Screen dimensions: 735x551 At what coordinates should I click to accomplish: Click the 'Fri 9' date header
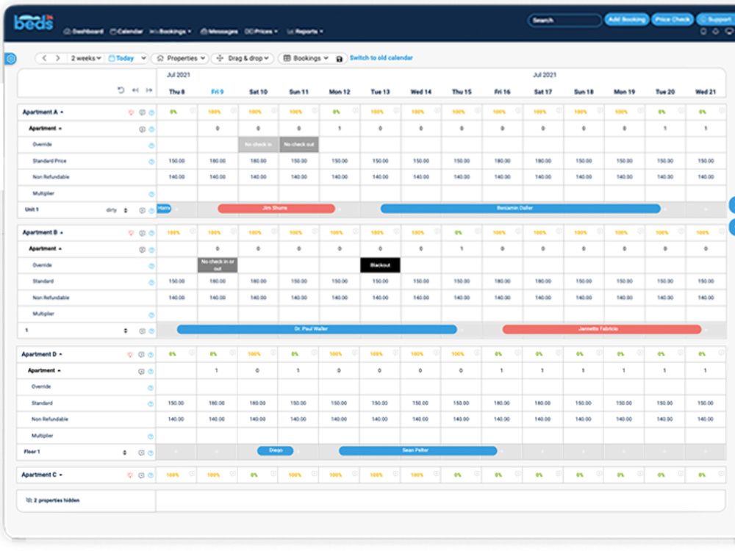coord(217,92)
